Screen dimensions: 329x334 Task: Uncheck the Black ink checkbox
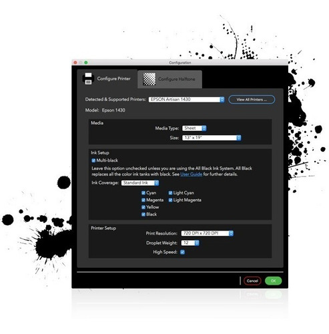[x=143, y=214]
